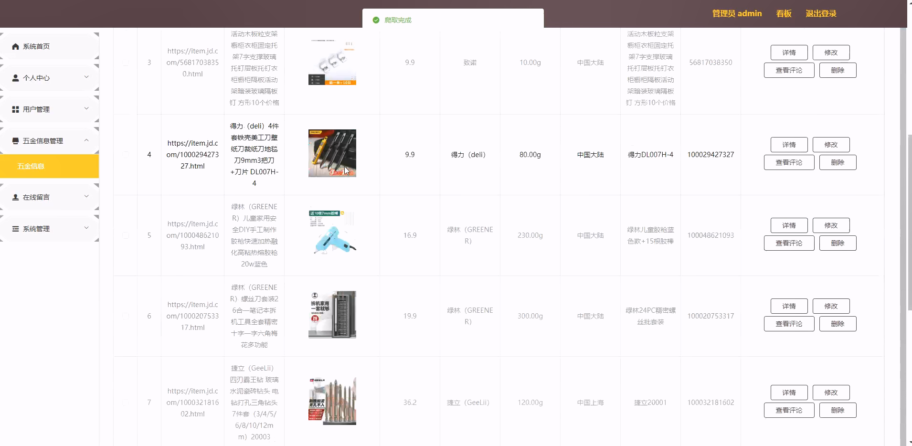The width and height of the screenshot is (912, 446).
Task: Check the row 5 绿林 glue gun checkbox
Action: pos(126,235)
